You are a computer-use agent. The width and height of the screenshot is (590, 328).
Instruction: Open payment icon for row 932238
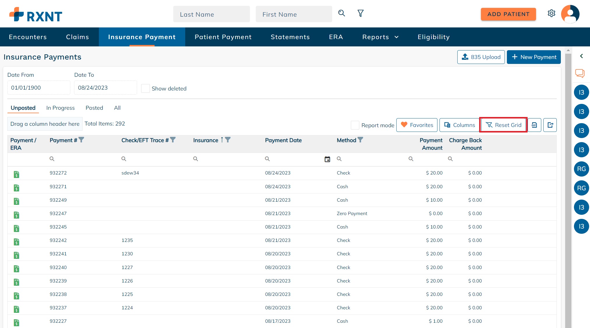pyautogui.click(x=17, y=296)
